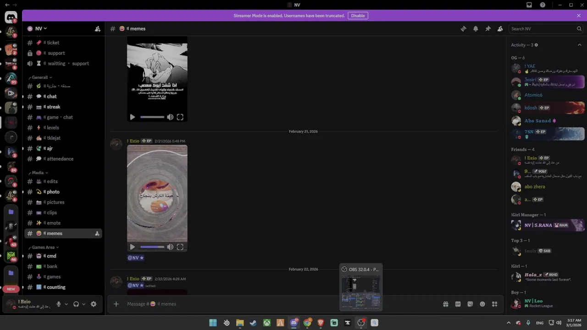The image size is (587, 330).
Task: Disable Streamer Mode button
Action: click(358, 16)
